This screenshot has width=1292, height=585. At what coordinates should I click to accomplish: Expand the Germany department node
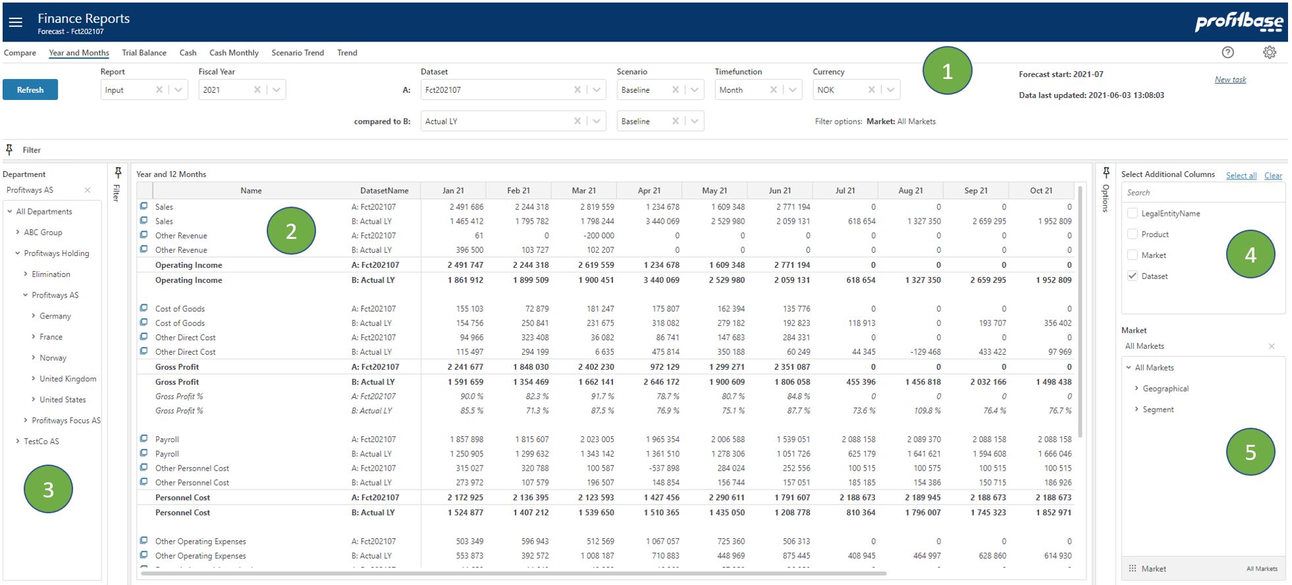click(x=34, y=316)
